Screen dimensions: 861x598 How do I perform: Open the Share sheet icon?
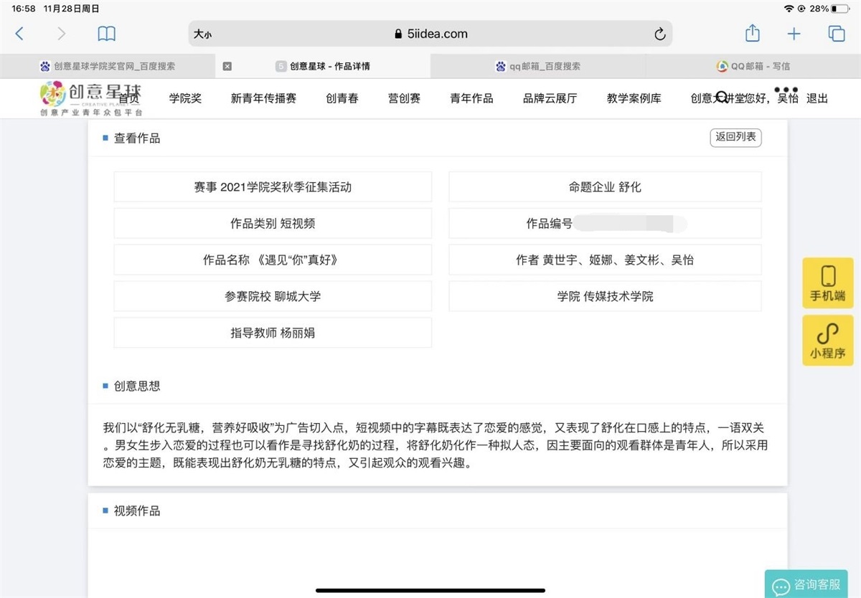[752, 34]
